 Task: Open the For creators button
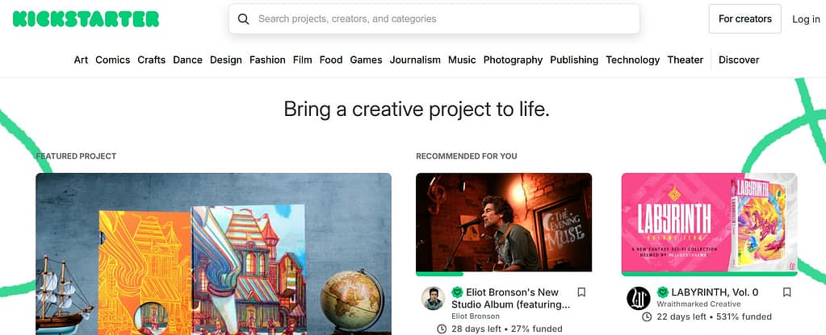point(745,19)
